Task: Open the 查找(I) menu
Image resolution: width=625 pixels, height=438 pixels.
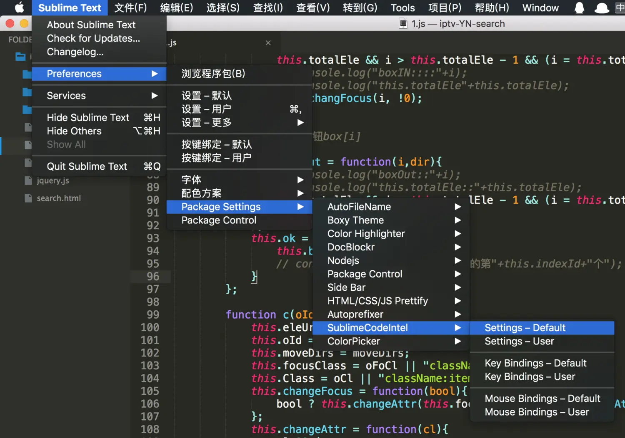Action: pos(268,7)
